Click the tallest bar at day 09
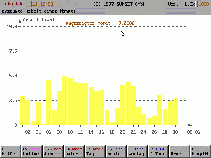211x158 pixels. click(x=65, y=101)
